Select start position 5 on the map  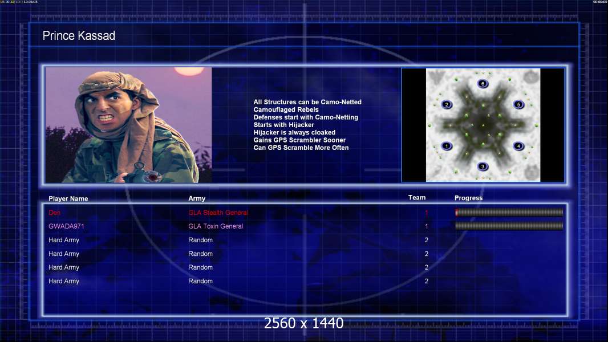518,104
